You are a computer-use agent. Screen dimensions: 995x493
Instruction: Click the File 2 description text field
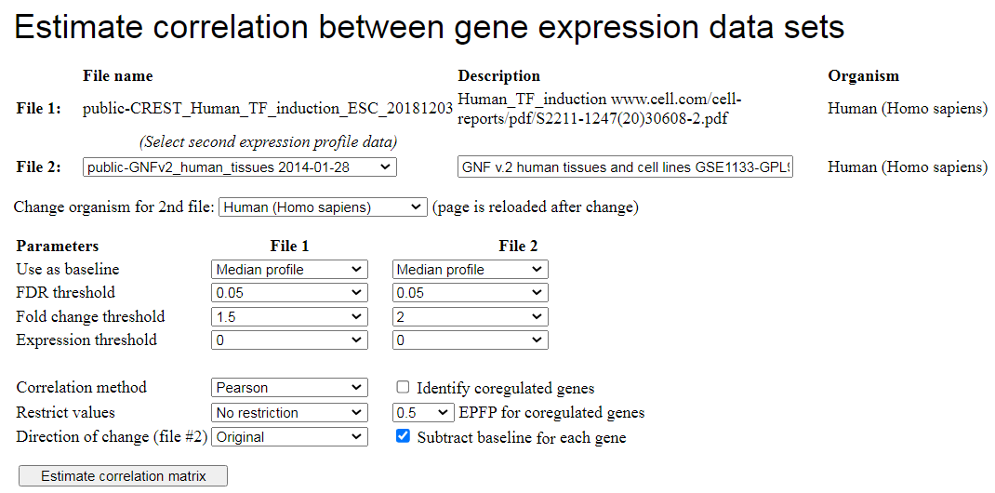(x=625, y=167)
